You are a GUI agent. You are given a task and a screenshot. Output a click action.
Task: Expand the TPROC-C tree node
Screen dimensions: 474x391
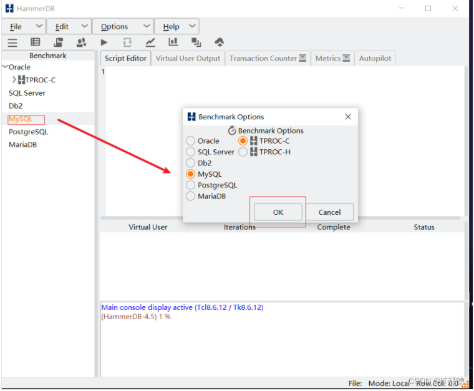point(14,80)
